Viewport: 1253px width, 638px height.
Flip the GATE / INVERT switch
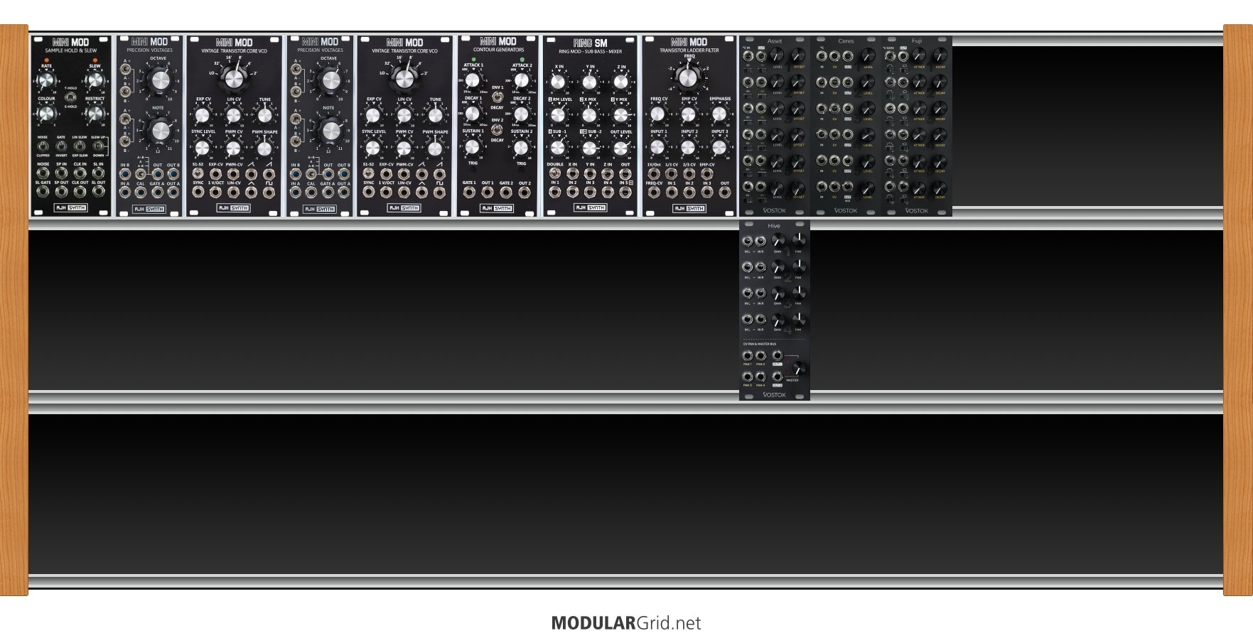[x=61, y=146]
